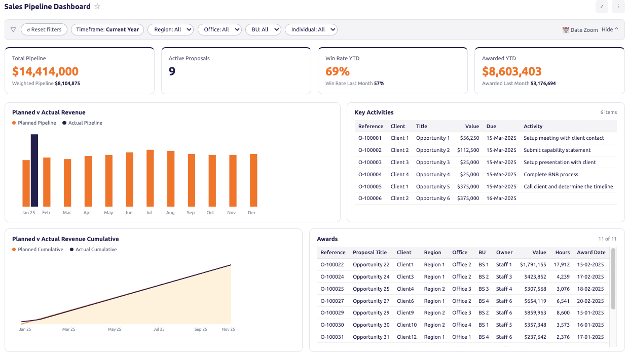Viewport: 628px width, 355px height.
Task: Click Client10 cell in Awards table
Action: click(407, 325)
